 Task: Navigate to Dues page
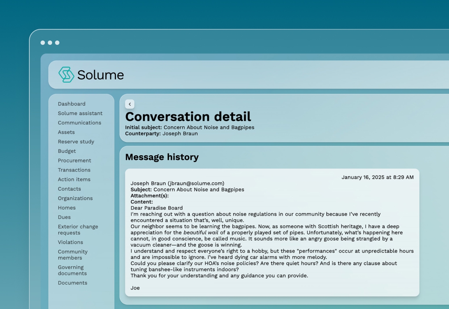tap(64, 217)
